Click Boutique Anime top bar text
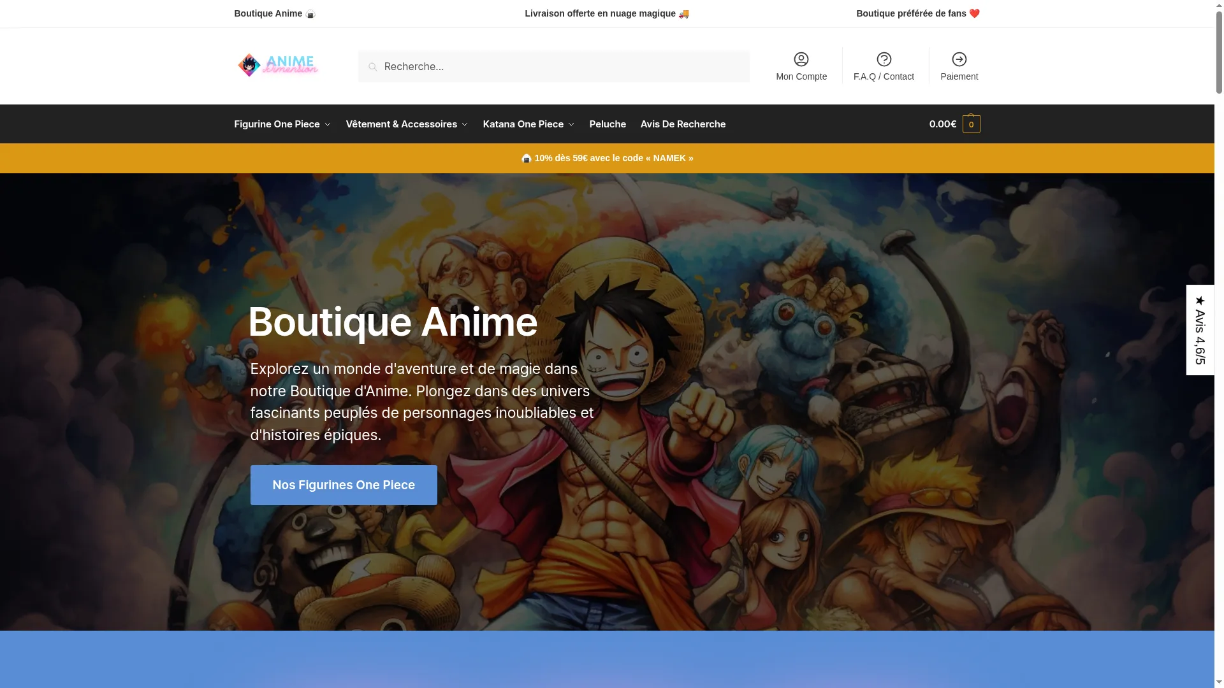 coord(275,13)
